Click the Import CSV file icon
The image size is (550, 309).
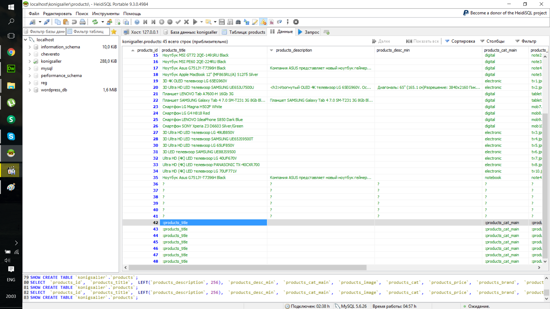(118, 22)
